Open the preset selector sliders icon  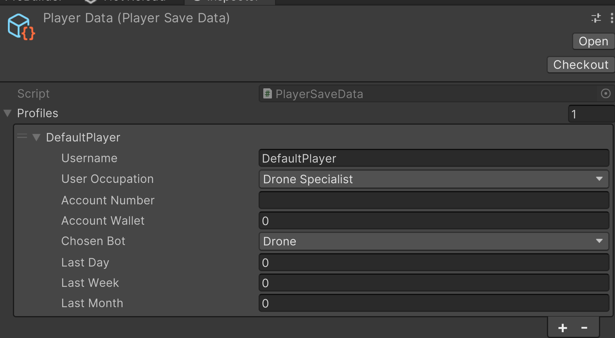[596, 18]
